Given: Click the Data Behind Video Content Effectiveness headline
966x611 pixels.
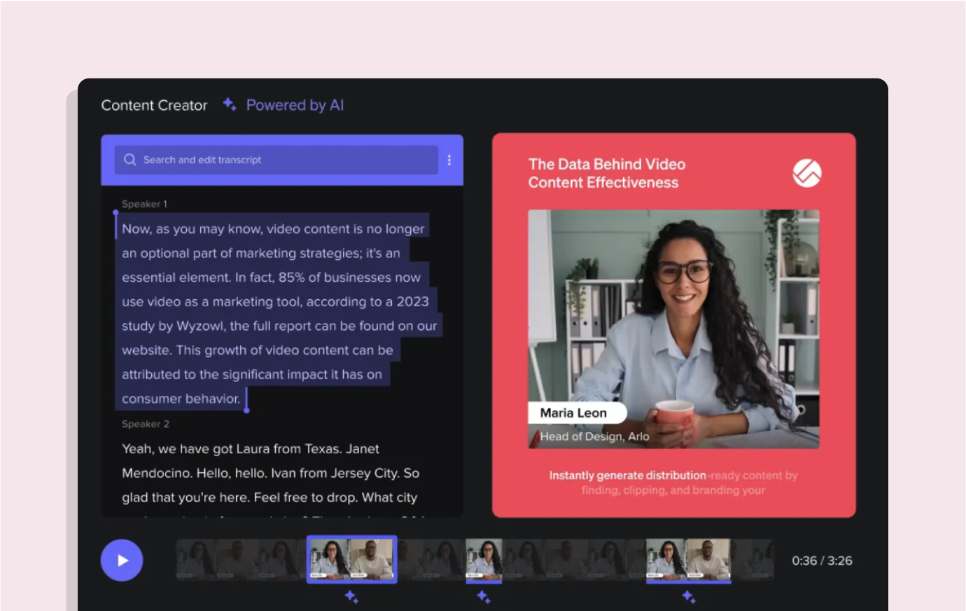Looking at the screenshot, I should click(x=606, y=173).
